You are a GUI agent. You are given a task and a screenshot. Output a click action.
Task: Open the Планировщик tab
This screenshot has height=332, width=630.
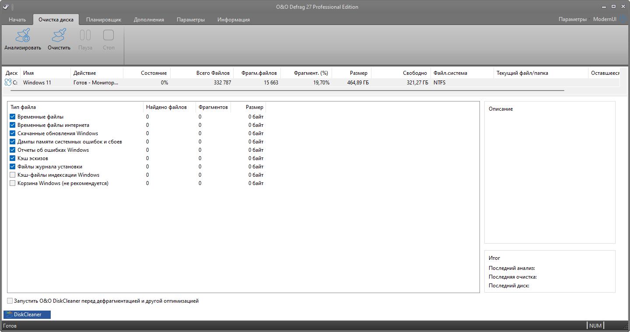104,20
